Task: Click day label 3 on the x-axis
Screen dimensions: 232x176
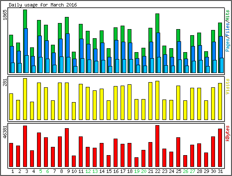Action: coord(27,171)
